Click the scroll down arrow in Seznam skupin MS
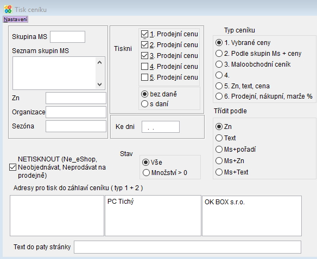 point(99,84)
